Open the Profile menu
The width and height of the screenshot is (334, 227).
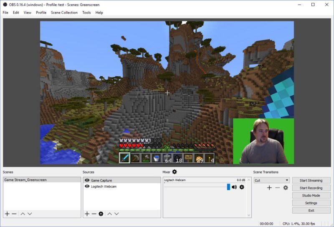pos(41,13)
